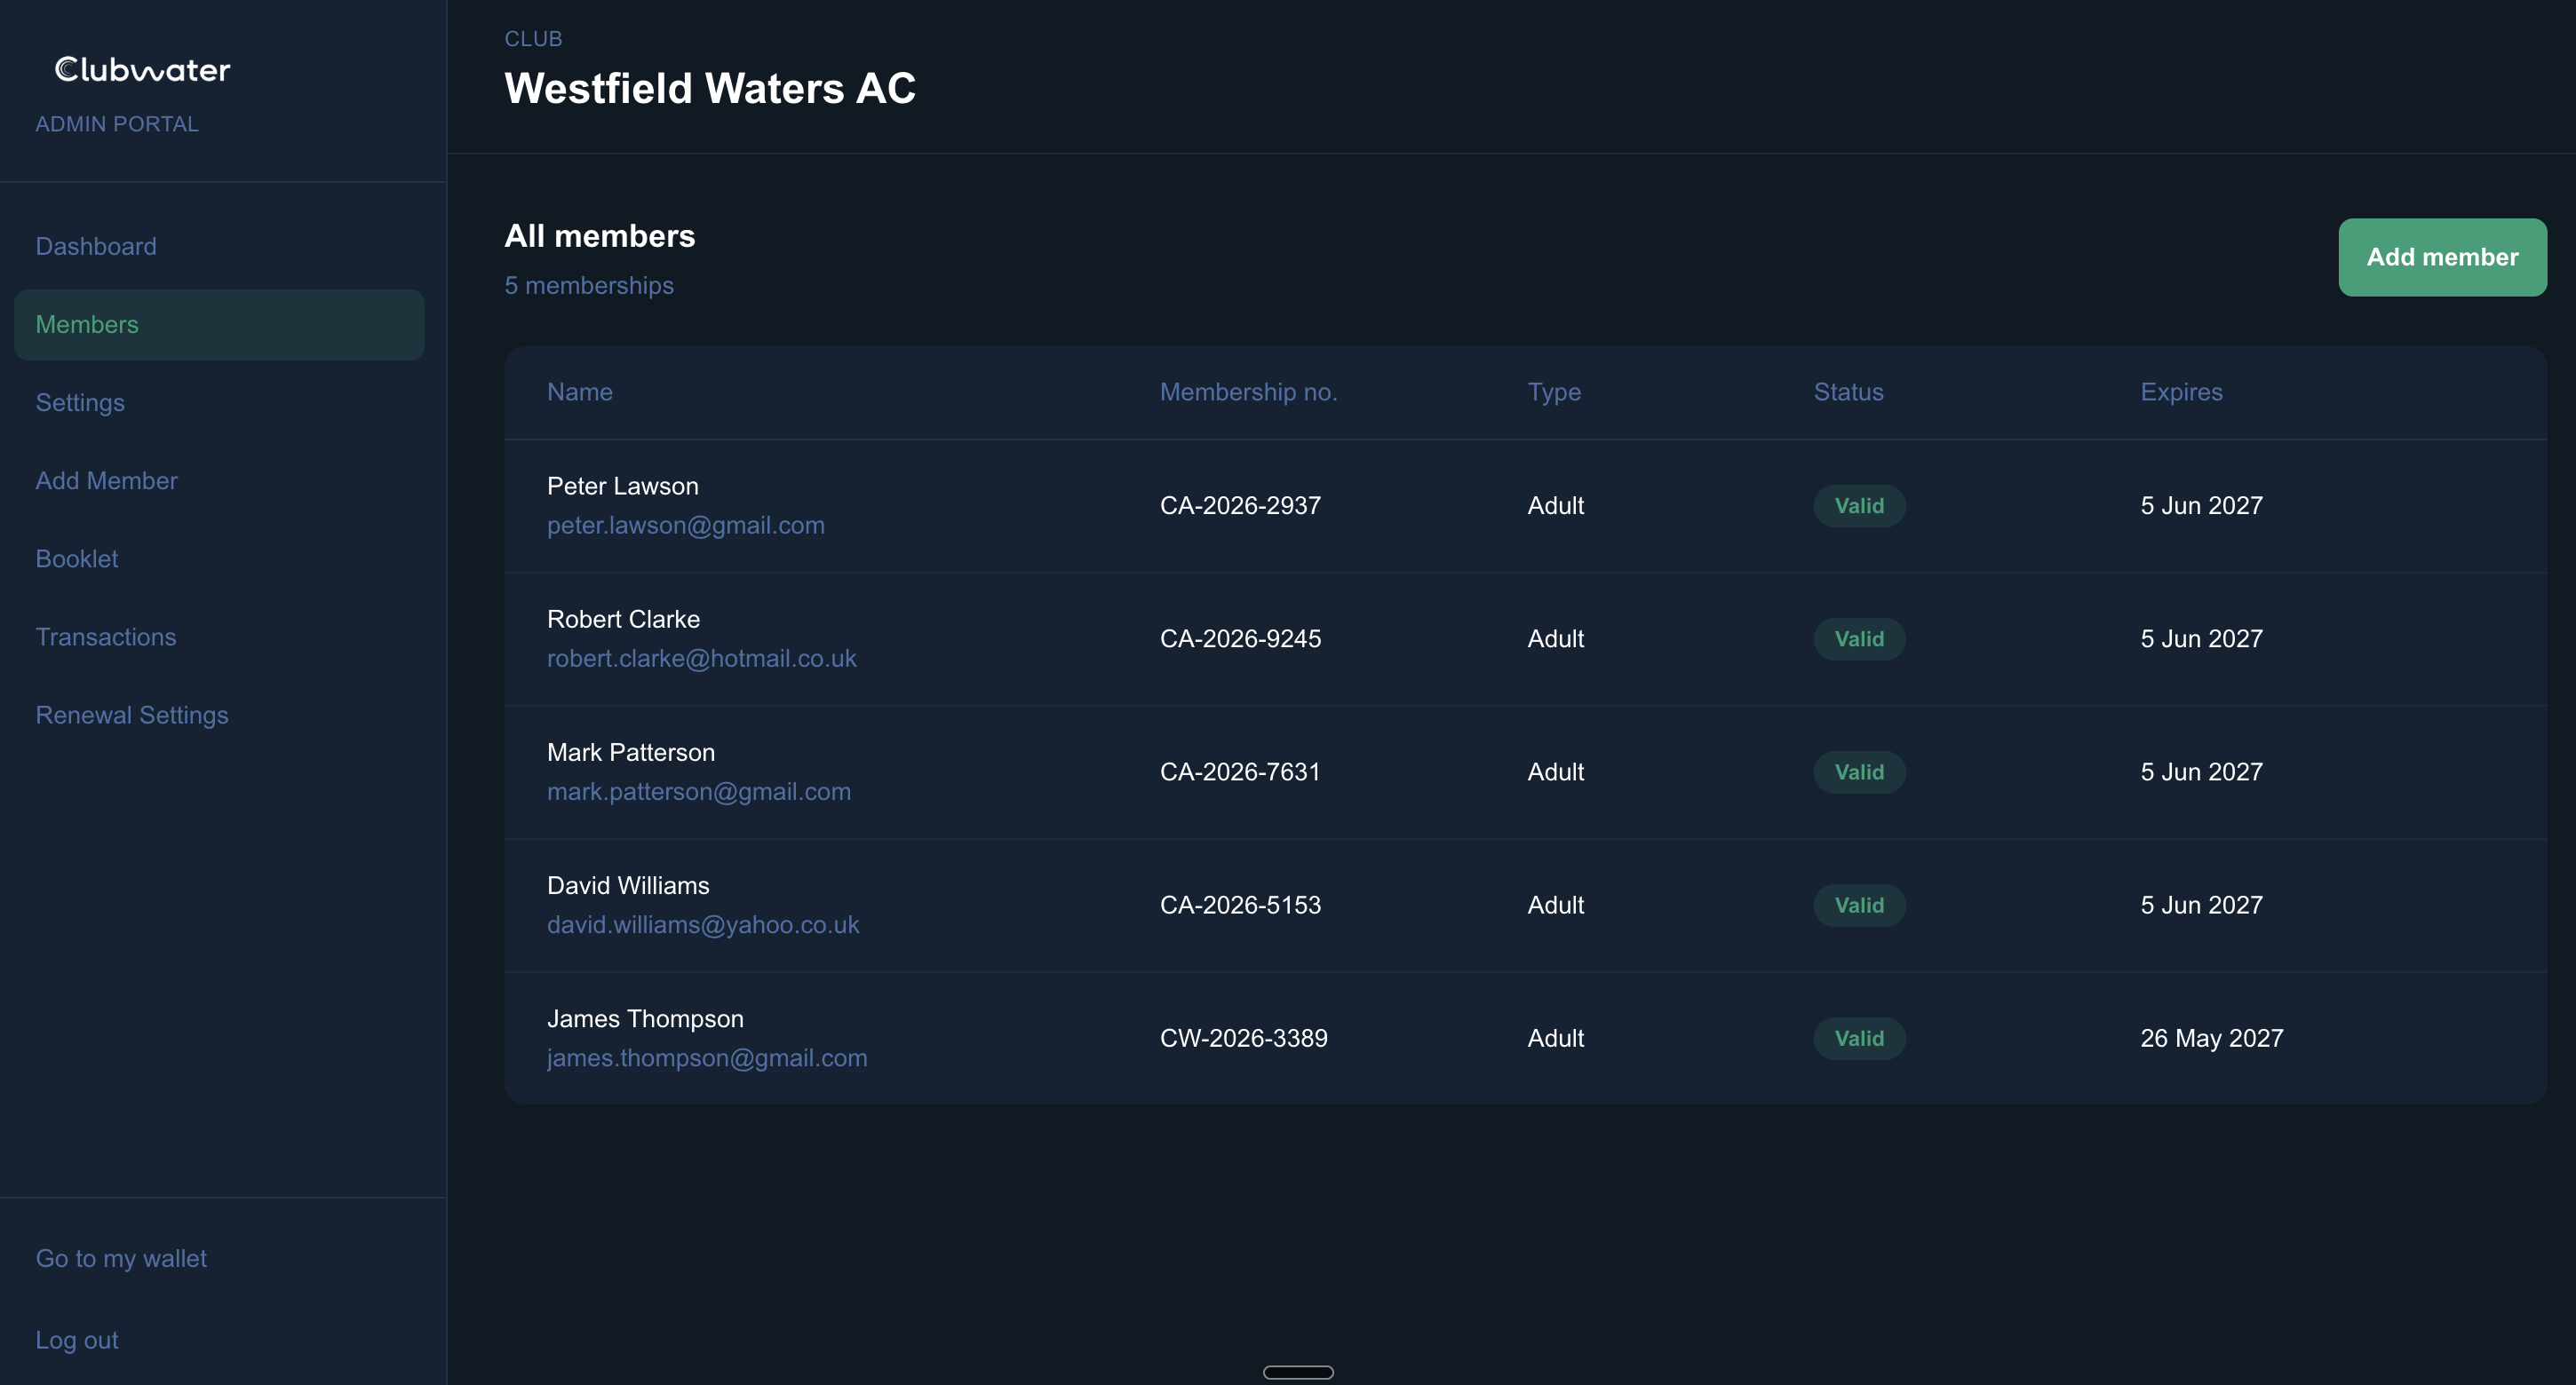Click Valid badge for Mark Patterson
2576x1385 pixels.
(1859, 772)
